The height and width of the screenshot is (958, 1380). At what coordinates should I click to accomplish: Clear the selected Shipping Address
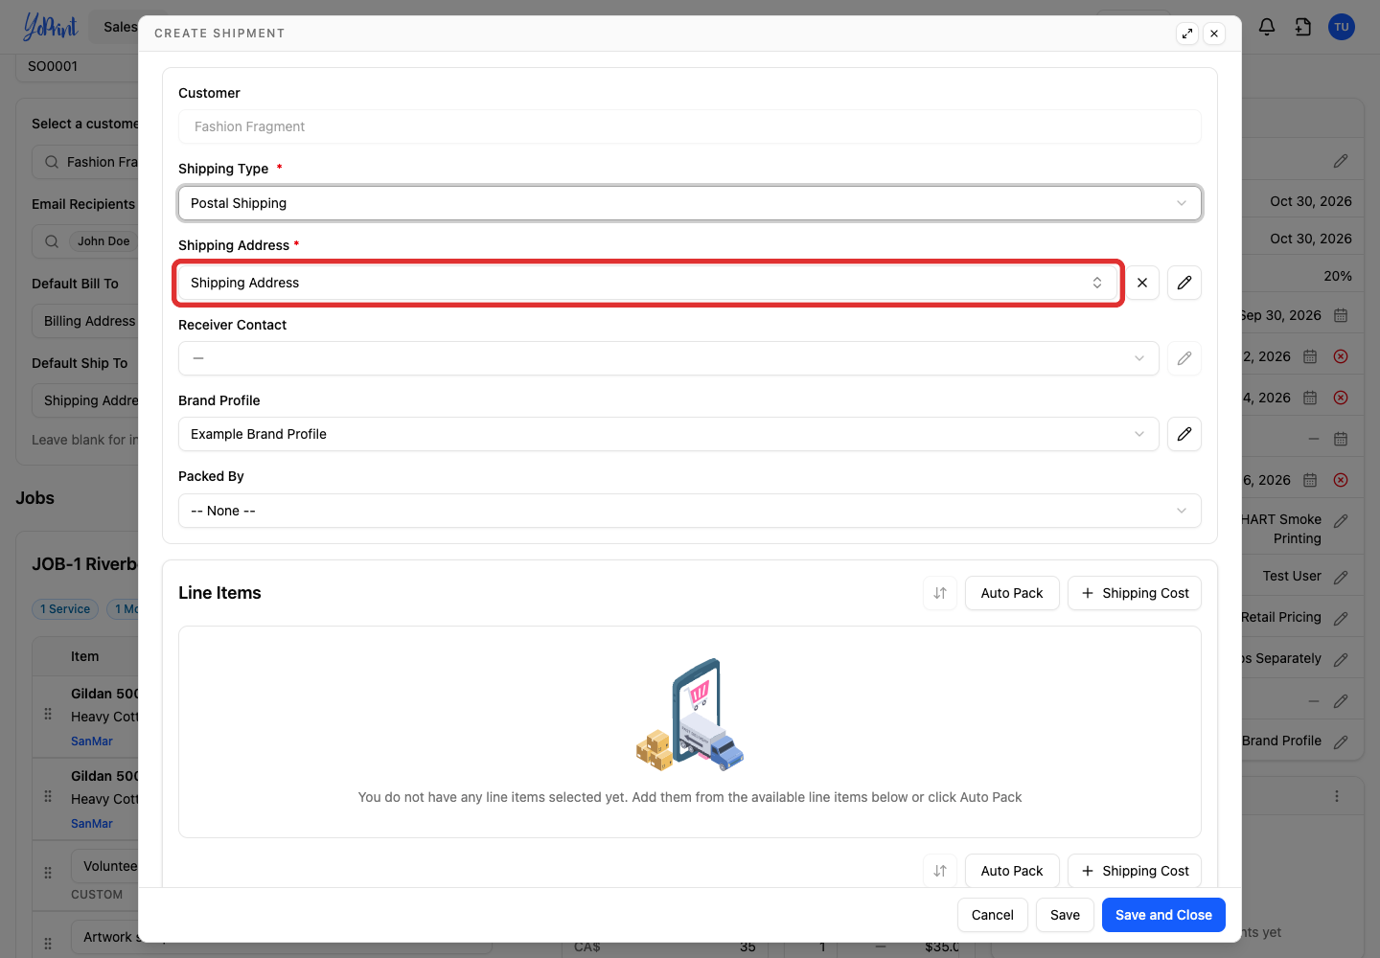(x=1142, y=283)
